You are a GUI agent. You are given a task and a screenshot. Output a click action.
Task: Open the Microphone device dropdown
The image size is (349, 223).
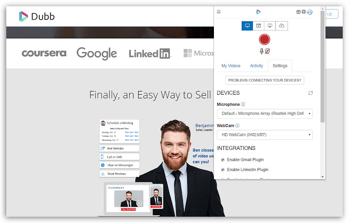[x=265, y=114]
